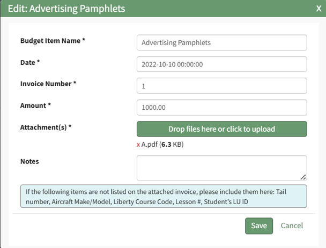Click the Date field label
This screenshot has width=326, height=248.
coord(30,63)
